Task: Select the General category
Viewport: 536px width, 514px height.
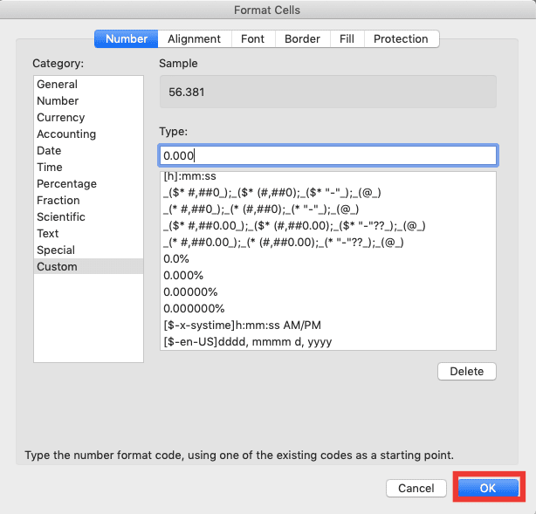Action: coord(88,84)
